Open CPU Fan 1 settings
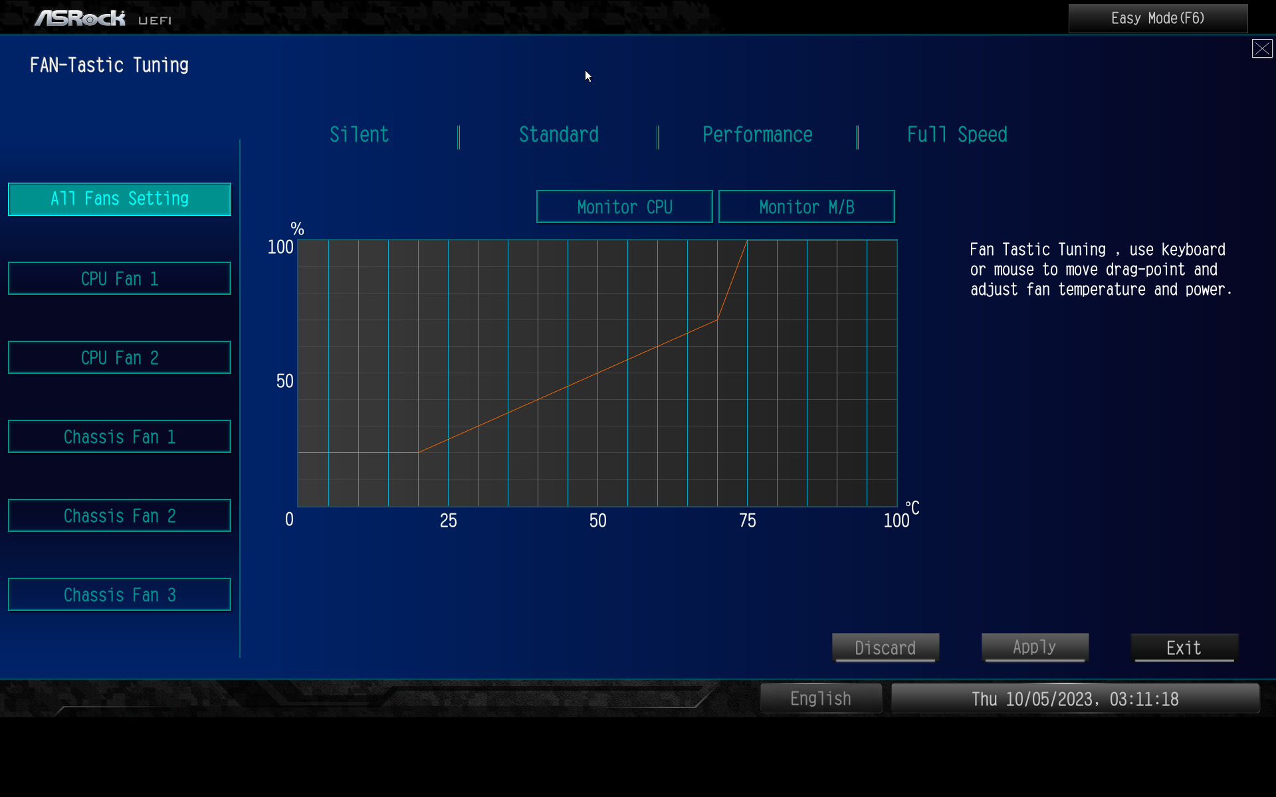Viewport: 1276px width, 797px height. 120,278
